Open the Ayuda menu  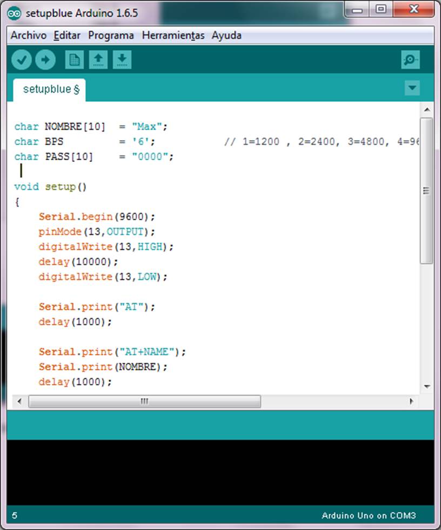[x=226, y=35]
